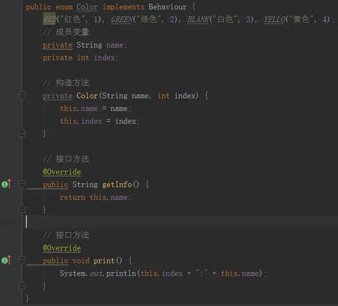Click the italic out field reference
This screenshot has width=338, height=306.
[x=97, y=273]
